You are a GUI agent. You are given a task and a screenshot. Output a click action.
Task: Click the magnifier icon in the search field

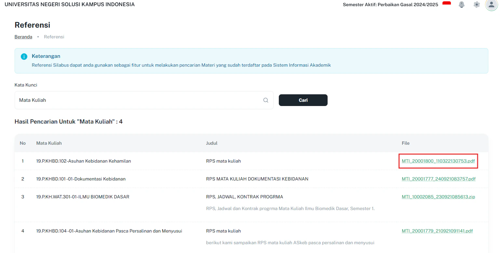click(266, 100)
